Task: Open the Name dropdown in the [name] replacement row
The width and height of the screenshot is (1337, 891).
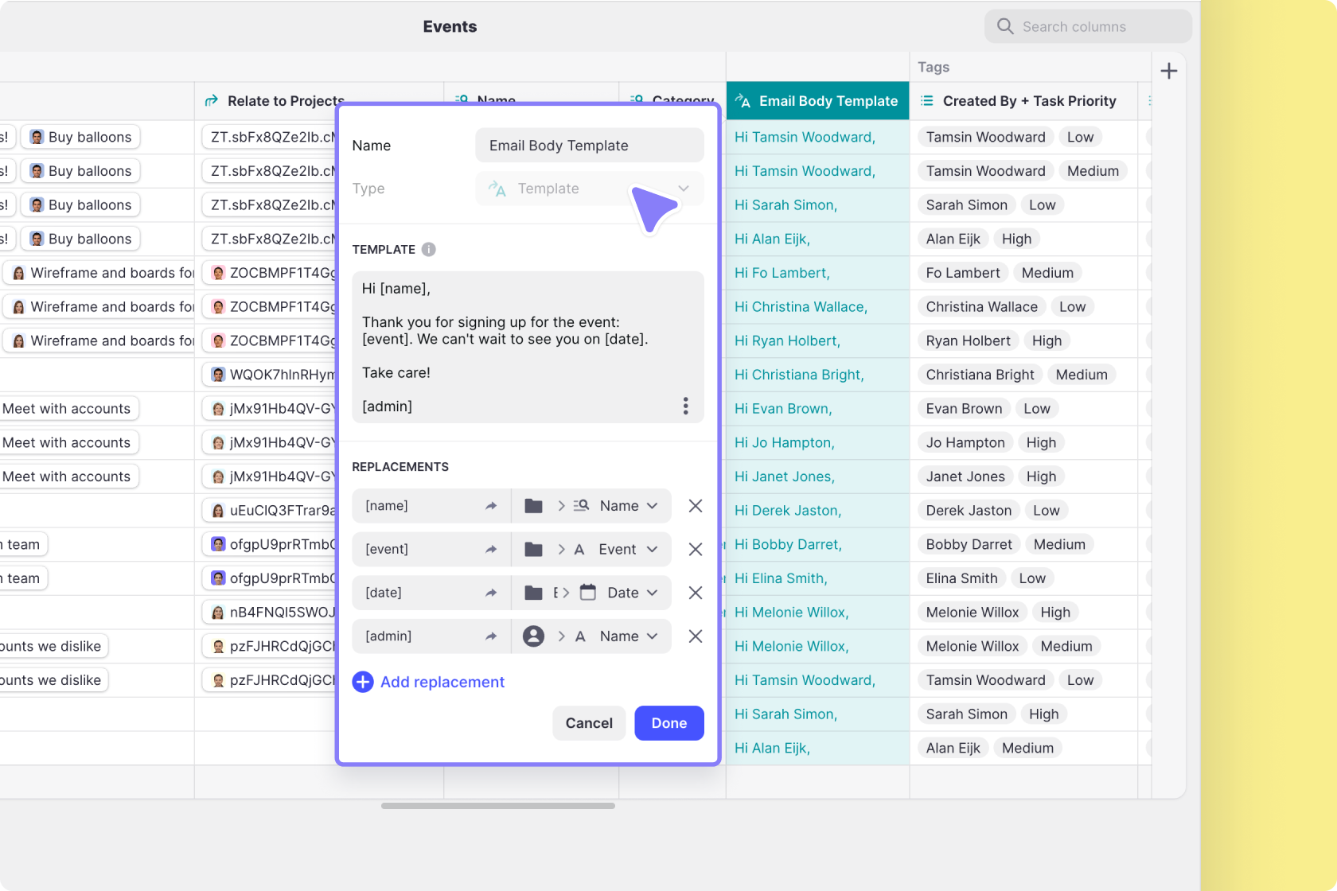Action: tap(629, 506)
